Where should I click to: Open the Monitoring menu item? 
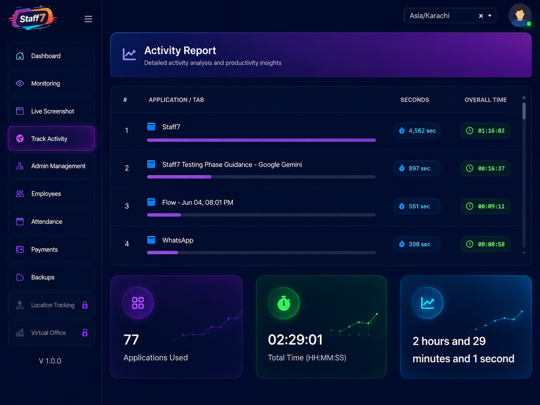pos(51,84)
